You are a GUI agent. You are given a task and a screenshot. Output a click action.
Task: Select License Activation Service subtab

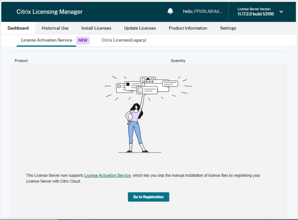pos(46,40)
